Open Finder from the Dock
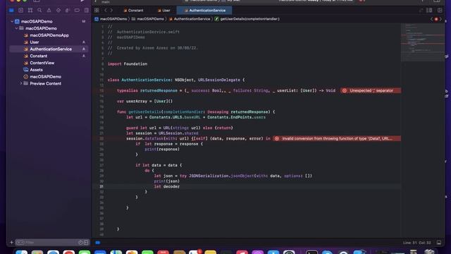Viewport: 451px width, 254px height. [22, 252]
